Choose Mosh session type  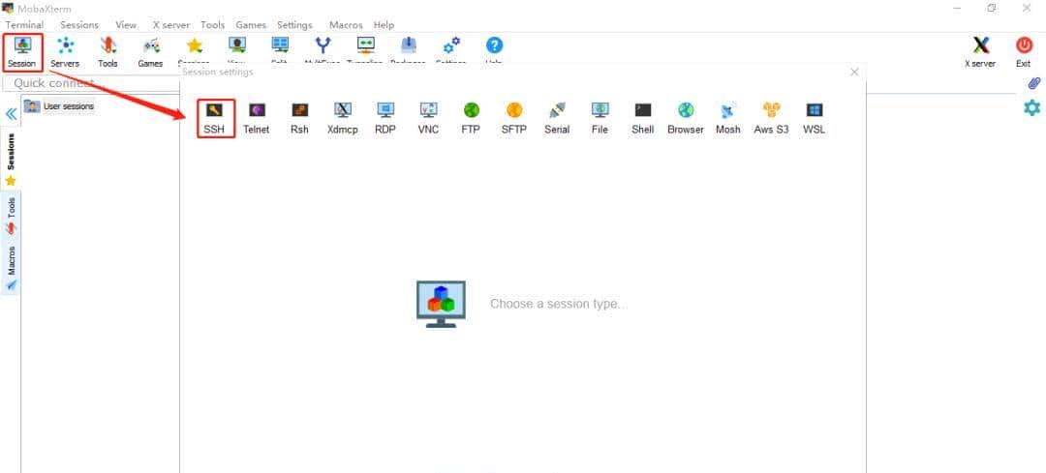(x=727, y=119)
